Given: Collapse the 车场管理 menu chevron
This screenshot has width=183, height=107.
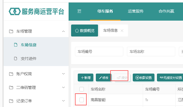Looking at the screenshot, I should click(63, 31).
